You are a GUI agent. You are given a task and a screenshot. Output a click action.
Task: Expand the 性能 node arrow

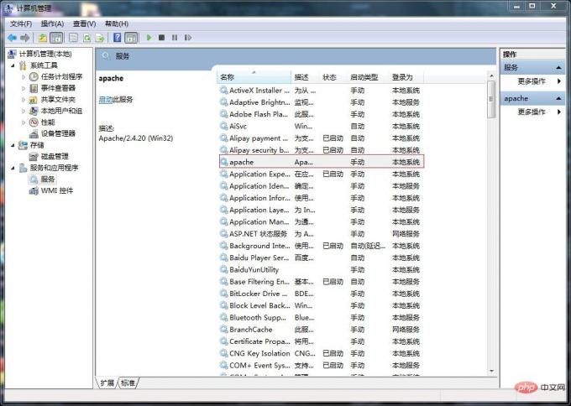click(24, 122)
